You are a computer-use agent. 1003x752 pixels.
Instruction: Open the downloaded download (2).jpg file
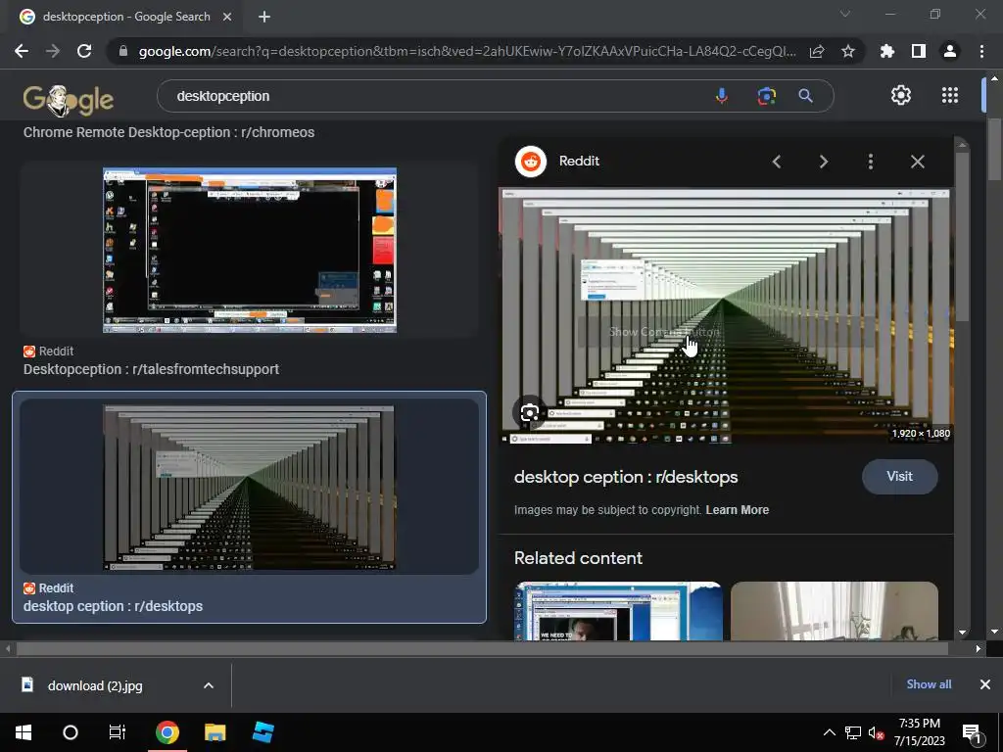point(95,685)
